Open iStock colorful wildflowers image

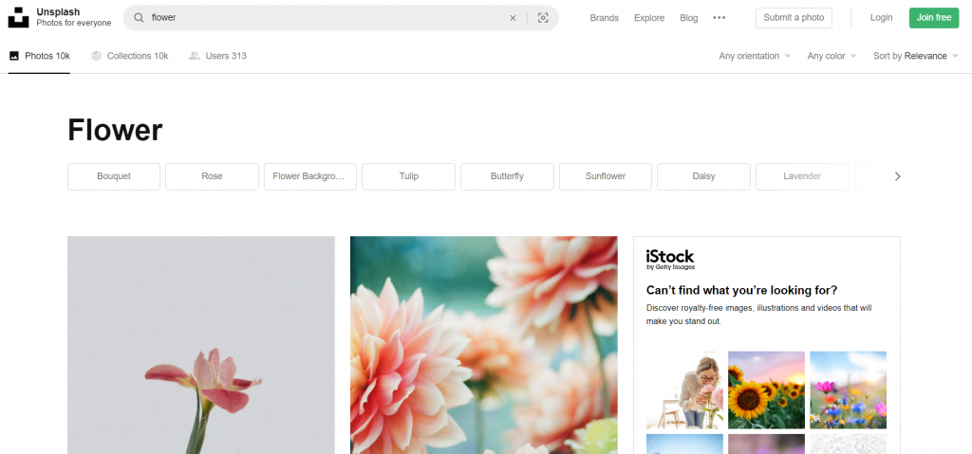click(848, 390)
